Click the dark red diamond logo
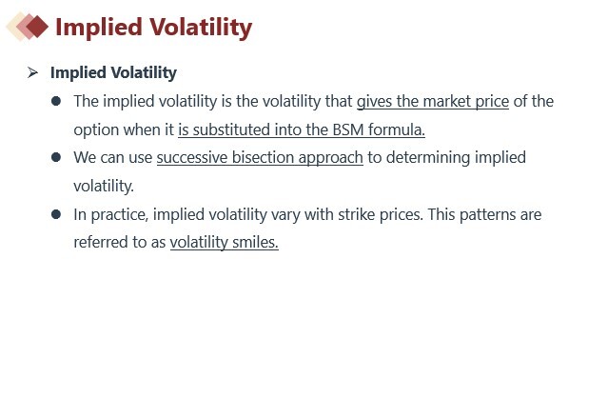608x398 pixels. point(38,27)
